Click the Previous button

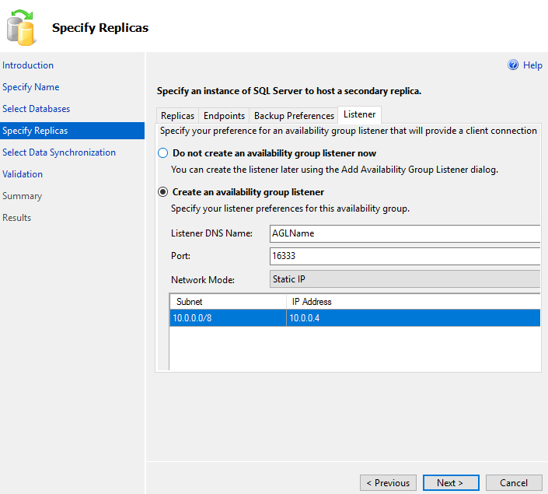tap(388, 483)
